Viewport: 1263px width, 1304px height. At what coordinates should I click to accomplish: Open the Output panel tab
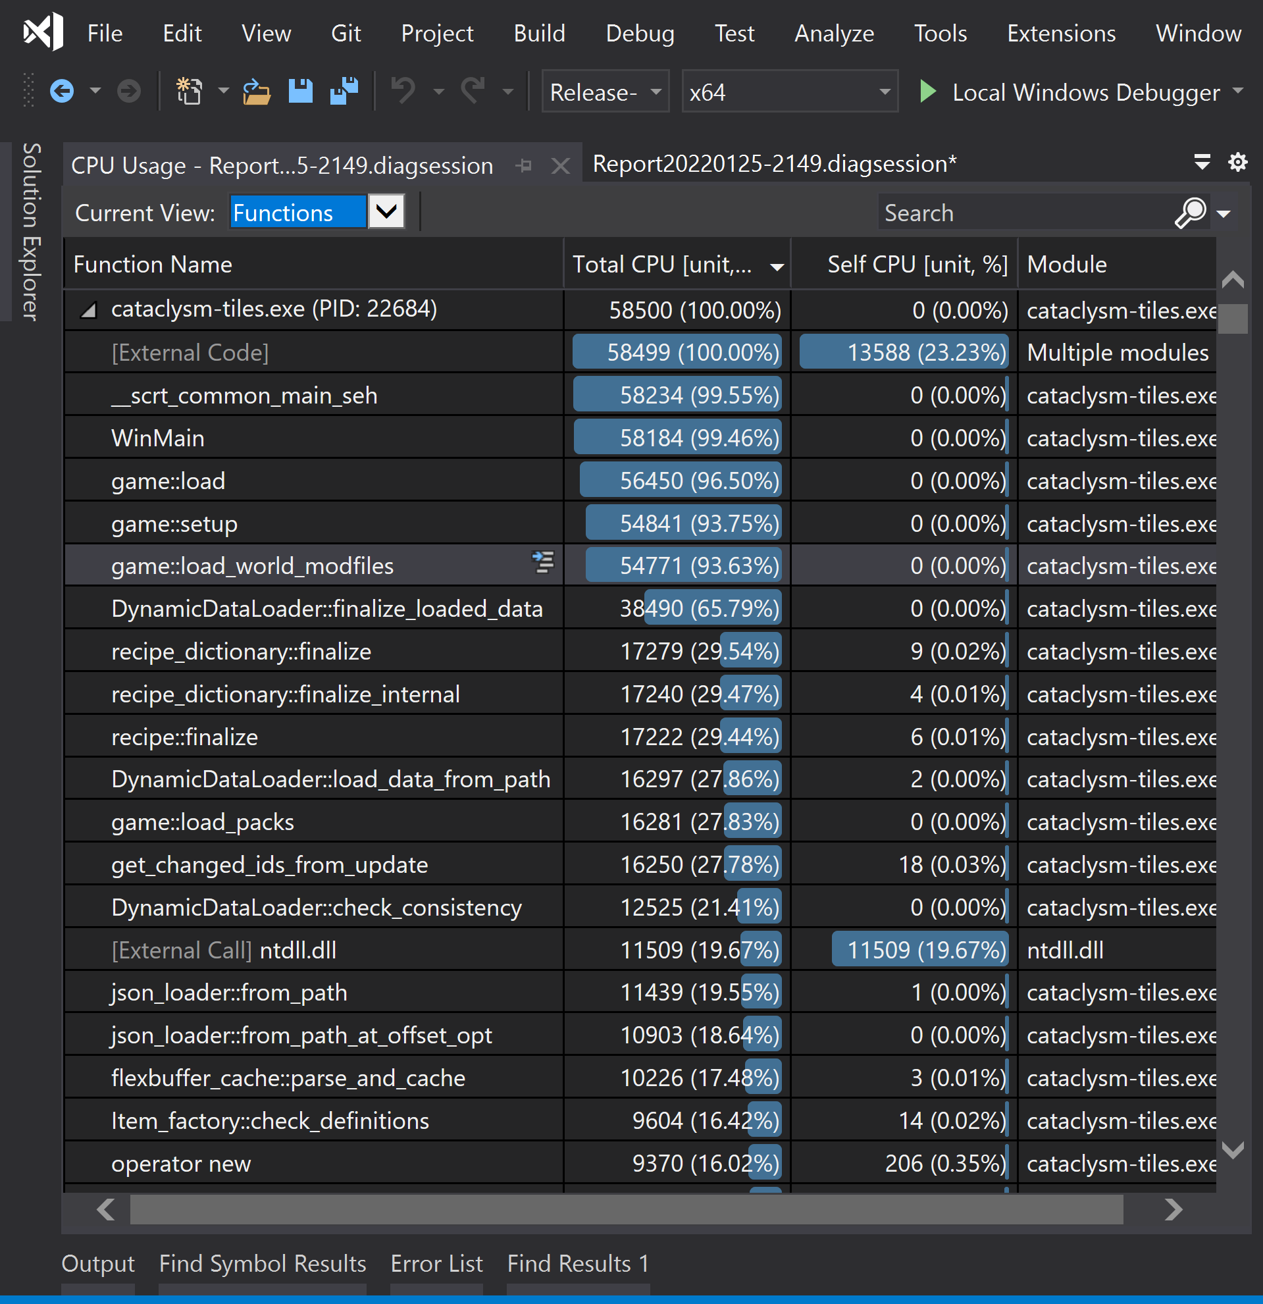tap(98, 1263)
